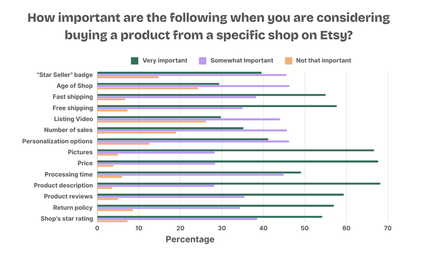The image size is (426, 255).
Task: Click the 70 tick on the x-axis
Action: click(388, 229)
